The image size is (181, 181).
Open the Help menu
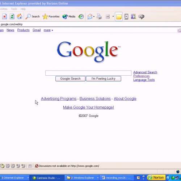click(x=23, y=9)
